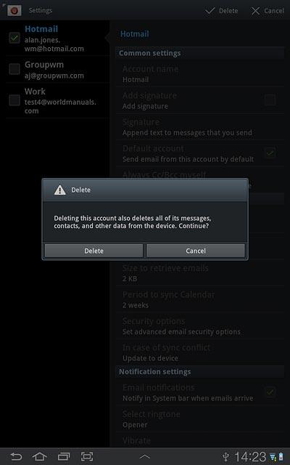Tap the checkmark Delete action in top bar
Viewport: 290px width, 465px height.
[222, 11]
